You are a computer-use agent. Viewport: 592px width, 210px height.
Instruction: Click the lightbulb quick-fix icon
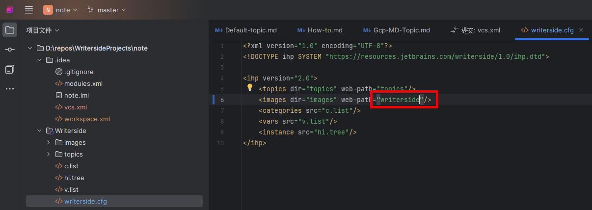pyautogui.click(x=249, y=88)
